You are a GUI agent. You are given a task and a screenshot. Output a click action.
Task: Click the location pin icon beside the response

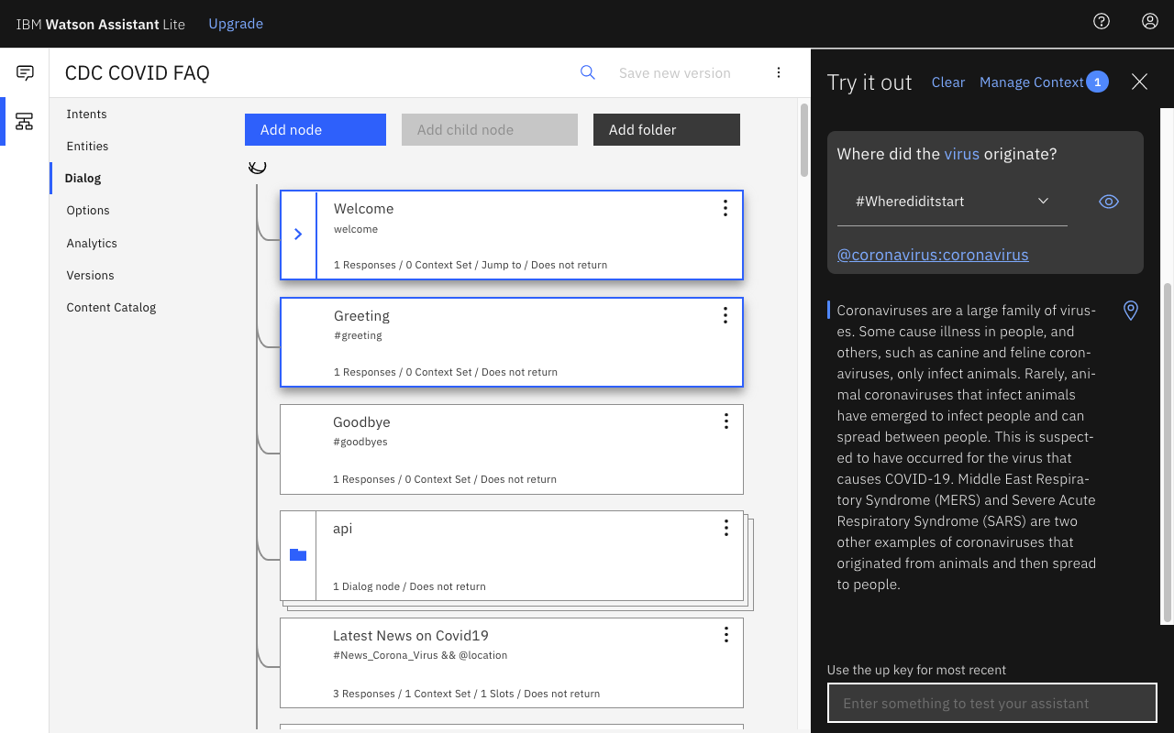pos(1131,311)
